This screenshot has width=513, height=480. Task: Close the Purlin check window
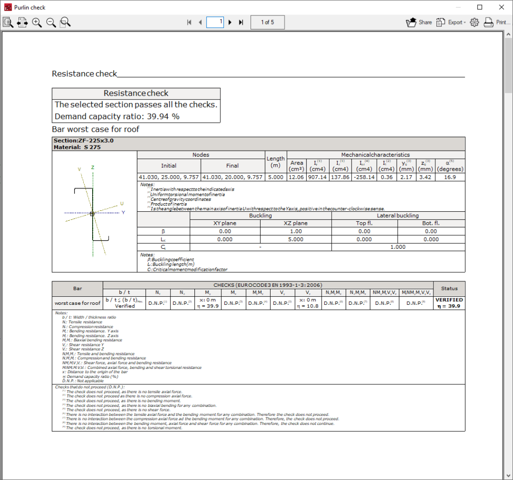coord(501,7)
